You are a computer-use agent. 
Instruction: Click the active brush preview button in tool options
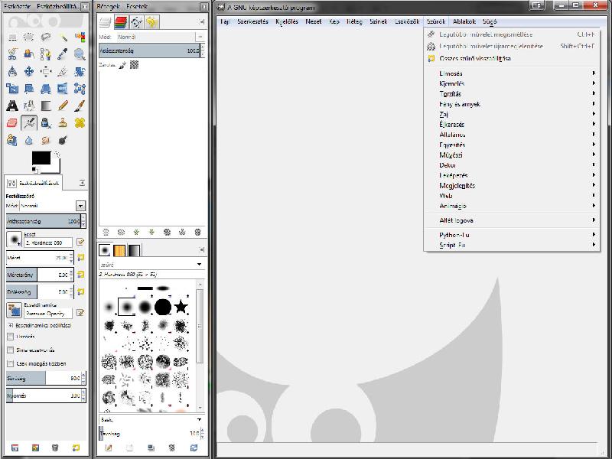click(x=14, y=239)
